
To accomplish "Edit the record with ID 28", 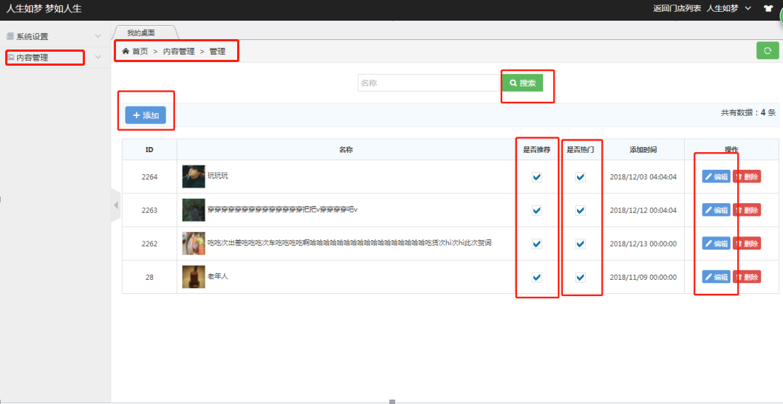I will point(716,277).
